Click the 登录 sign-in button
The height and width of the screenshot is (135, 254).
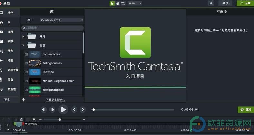[225, 3]
